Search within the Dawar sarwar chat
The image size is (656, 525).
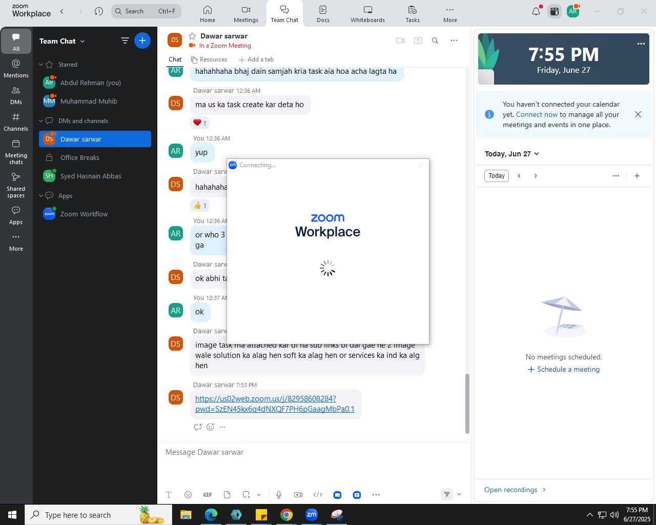tap(435, 41)
